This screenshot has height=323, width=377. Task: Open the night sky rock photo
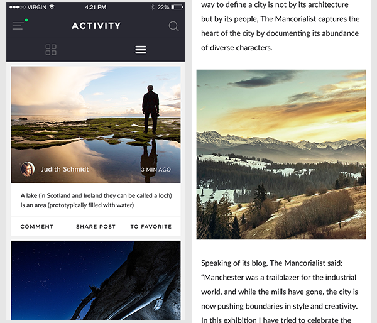pyautogui.click(x=96, y=280)
